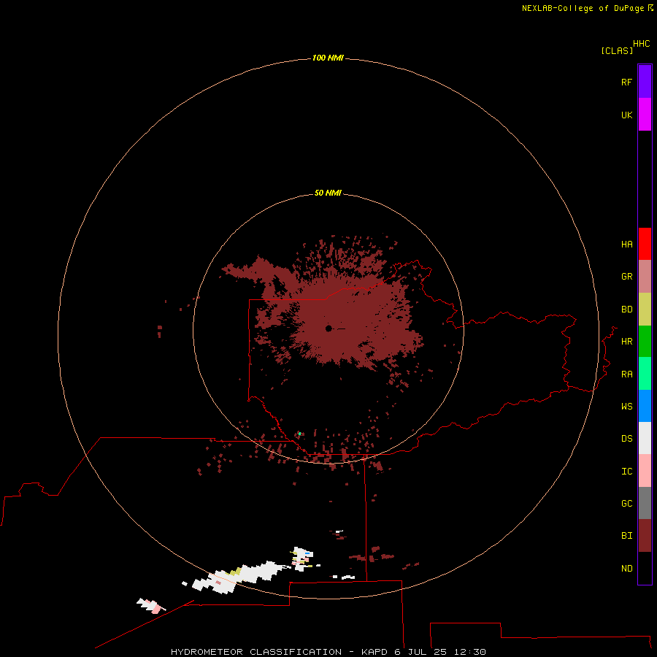
Task: Click the small green rain pixel echo
Action: coord(299,434)
